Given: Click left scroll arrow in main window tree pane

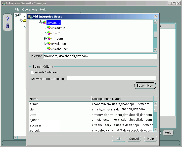Looking at the screenshot, I should (x=16, y=138).
